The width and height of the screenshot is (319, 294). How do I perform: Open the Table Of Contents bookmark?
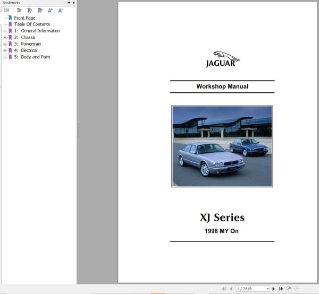(x=32, y=24)
